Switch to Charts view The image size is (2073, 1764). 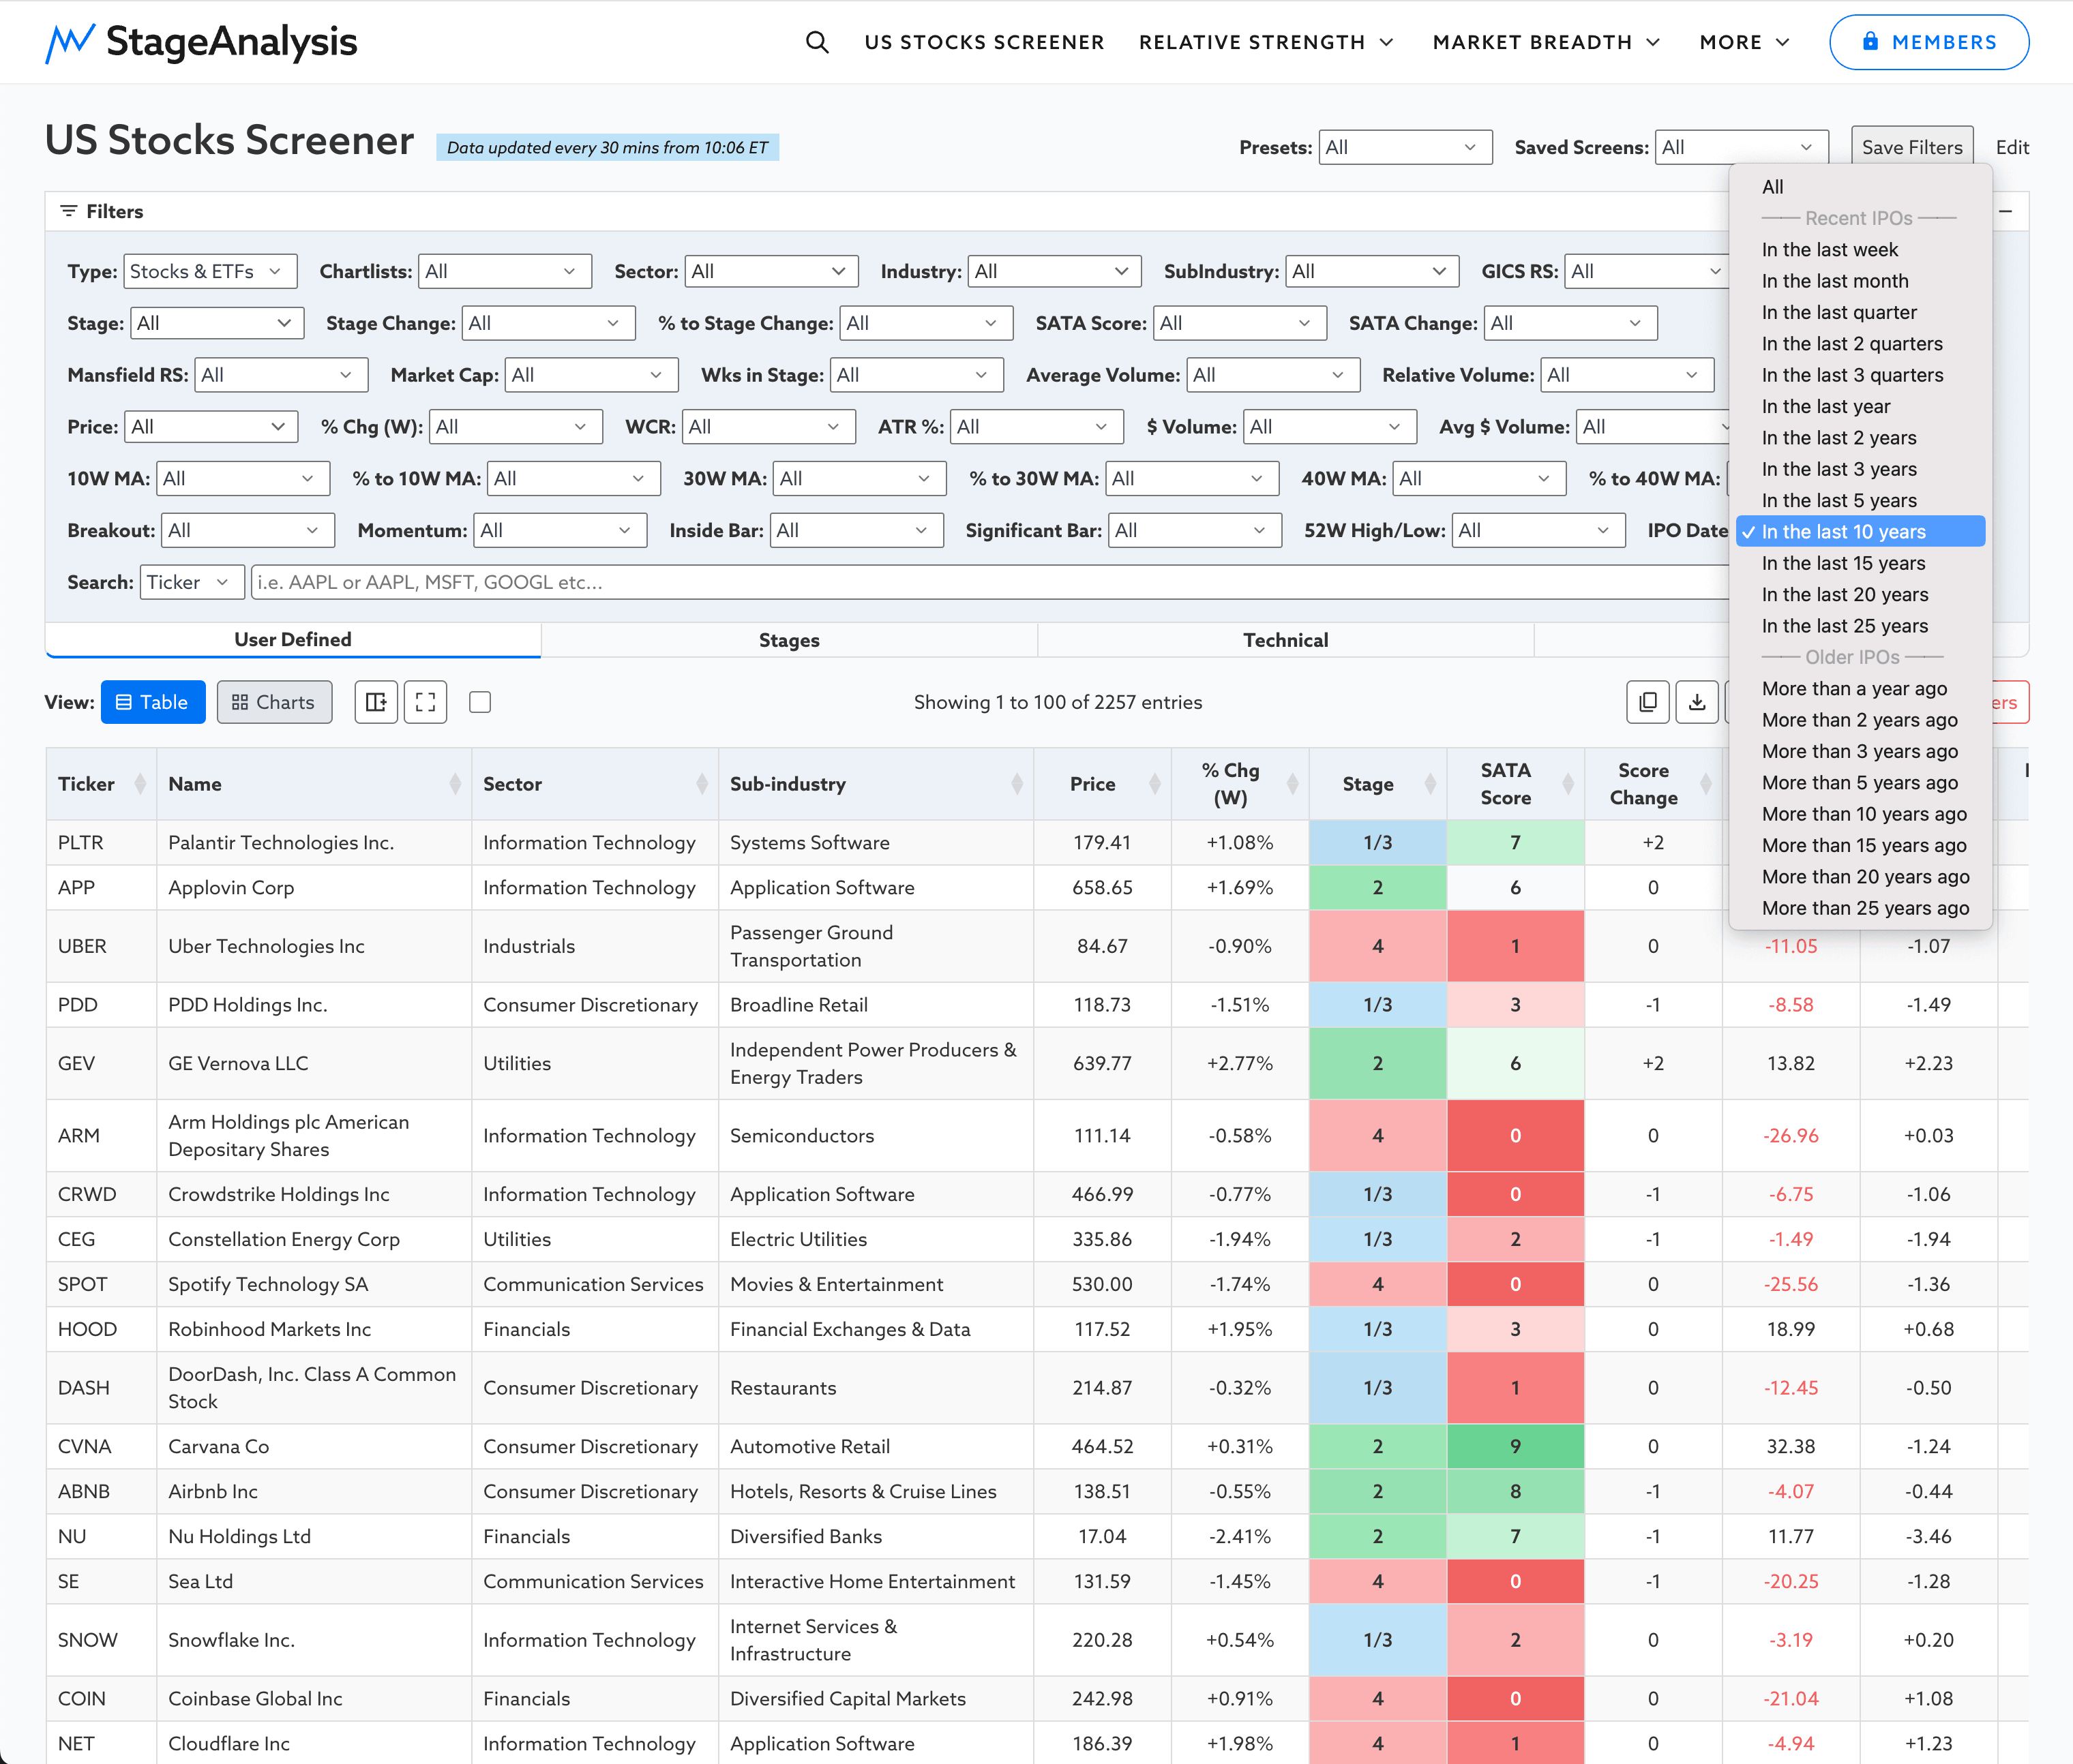pos(274,702)
